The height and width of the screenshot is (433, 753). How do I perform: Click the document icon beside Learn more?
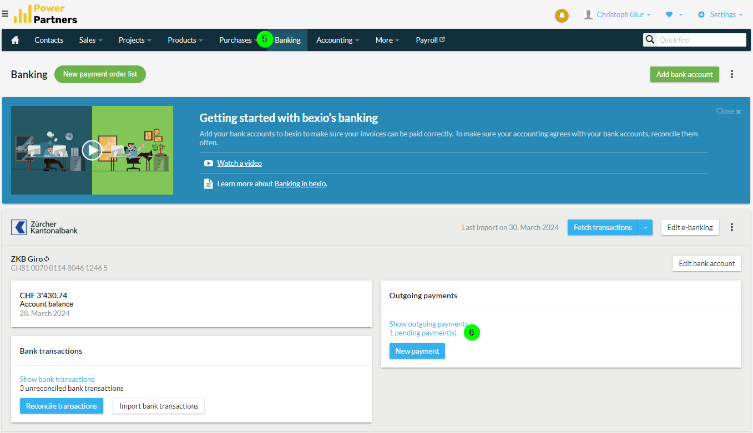click(x=209, y=184)
